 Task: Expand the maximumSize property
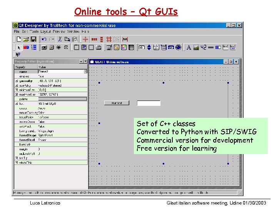[17, 94]
